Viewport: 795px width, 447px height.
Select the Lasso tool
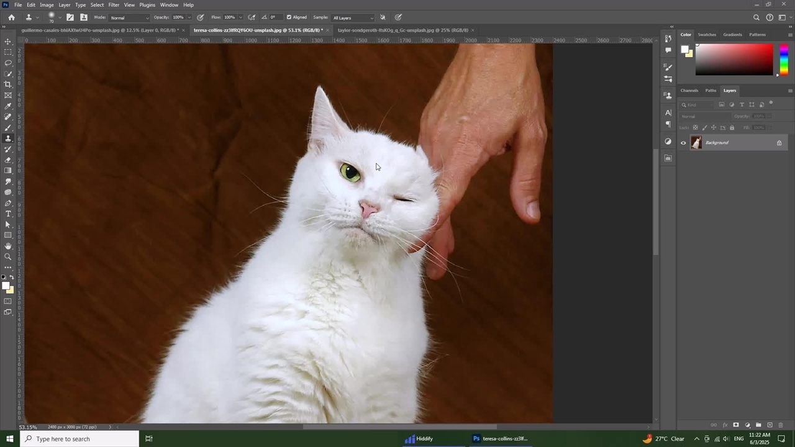(x=8, y=63)
